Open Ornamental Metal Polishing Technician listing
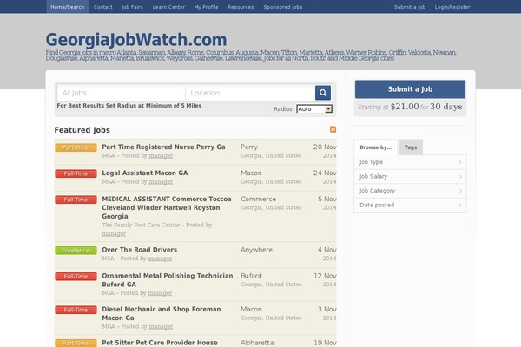 [x=168, y=280]
